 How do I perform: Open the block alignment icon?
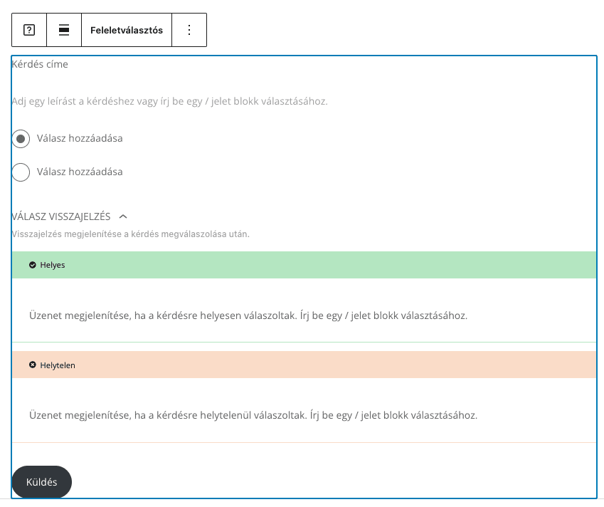pyautogui.click(x=64, y=30)
